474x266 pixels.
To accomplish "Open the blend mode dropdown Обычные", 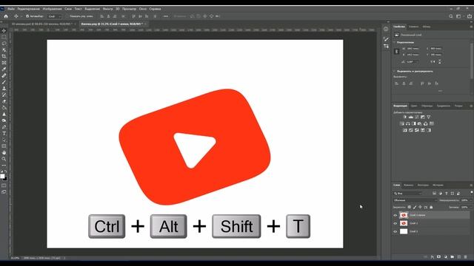I will [x=415, y=200].
